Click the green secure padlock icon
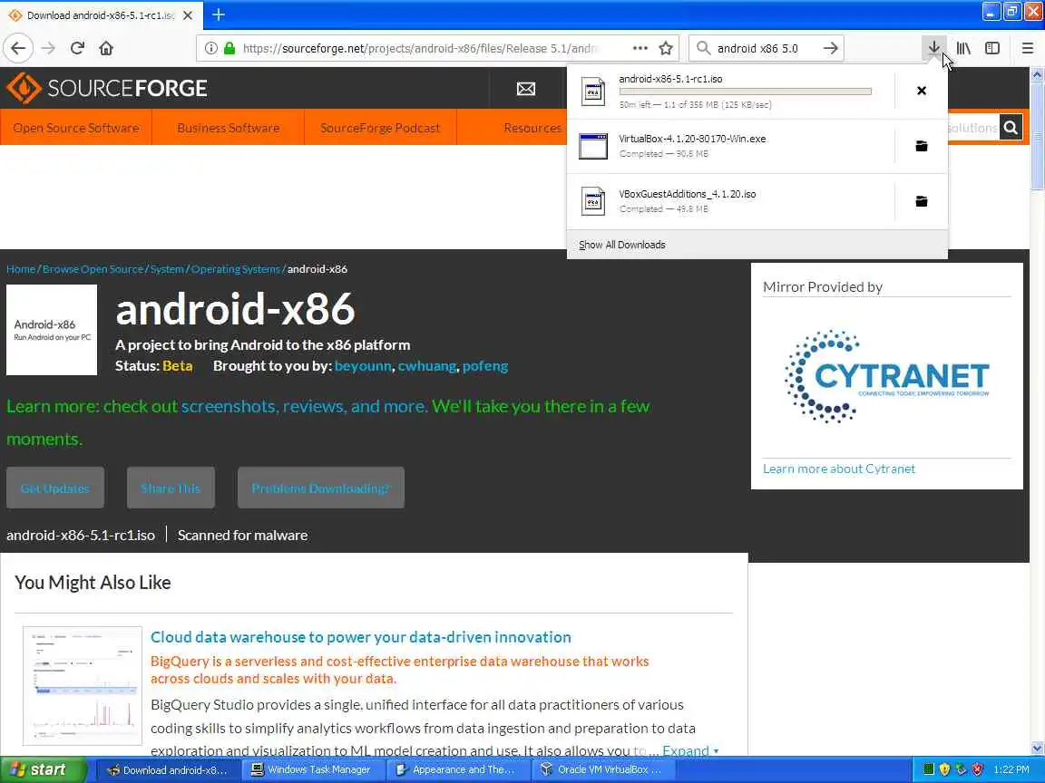Image resolution: width=1045 pixels, height=783 pixels. pyautogui.click(x=230, y=48)
